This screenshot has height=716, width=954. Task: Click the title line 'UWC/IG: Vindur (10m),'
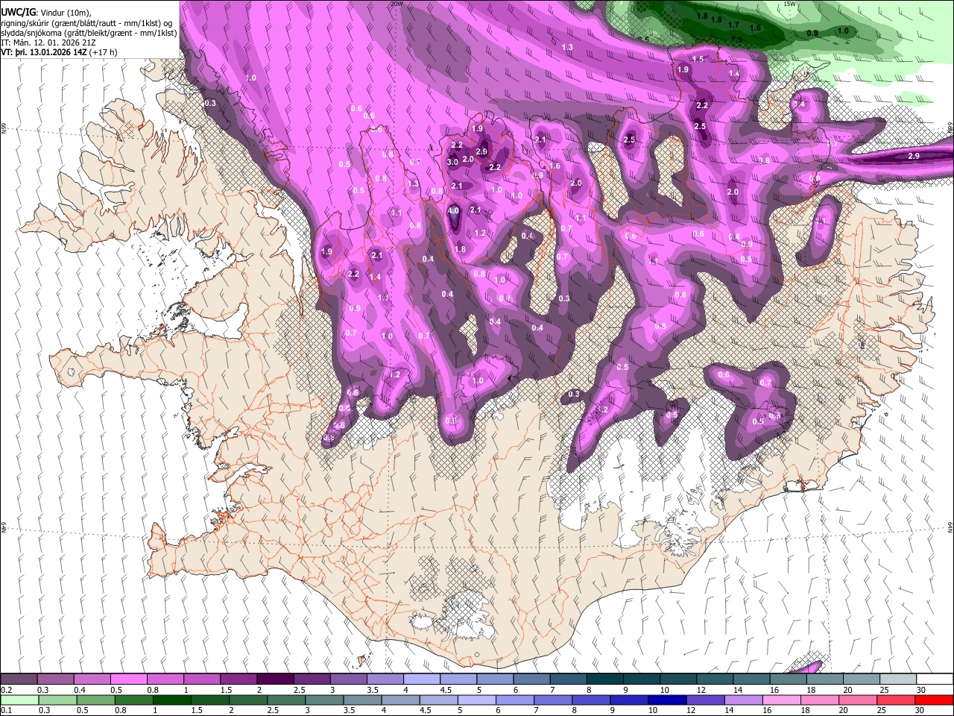[46, 12]
